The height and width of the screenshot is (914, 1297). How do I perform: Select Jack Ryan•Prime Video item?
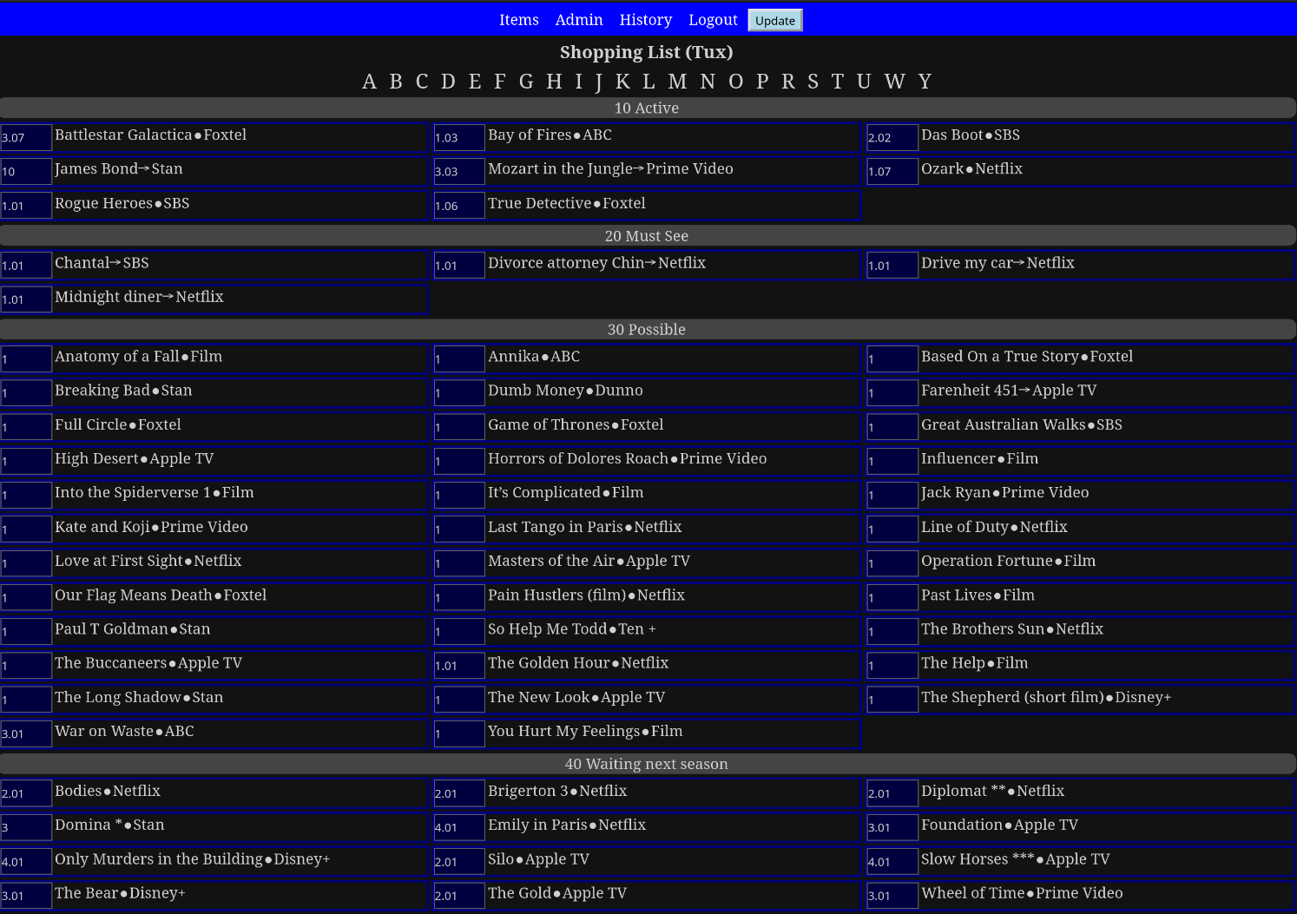click(1004, 493)
